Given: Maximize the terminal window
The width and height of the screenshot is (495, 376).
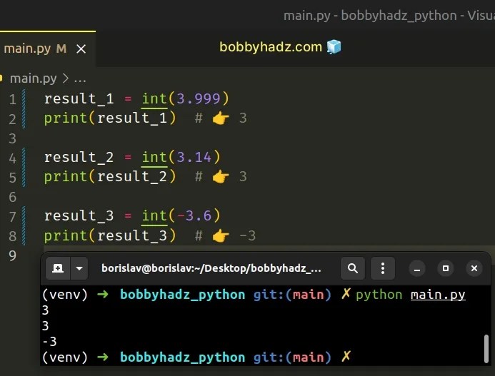Looking at the screenshot, I should click(x=446, y=268).
